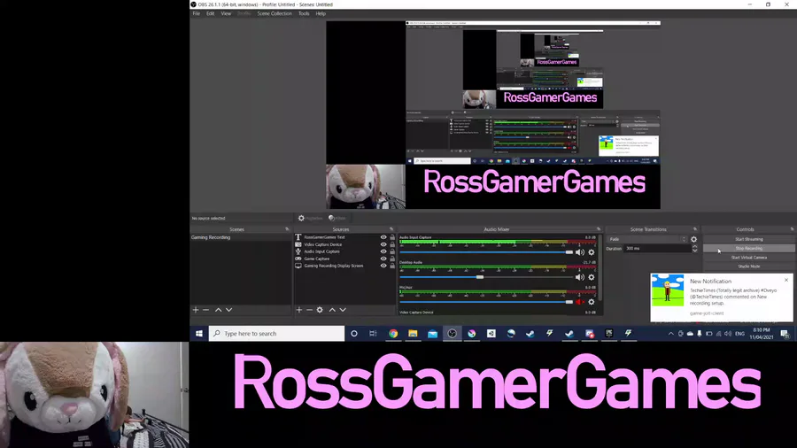
Task: Click Start Virtual Camera button
Action: (748, 258)
